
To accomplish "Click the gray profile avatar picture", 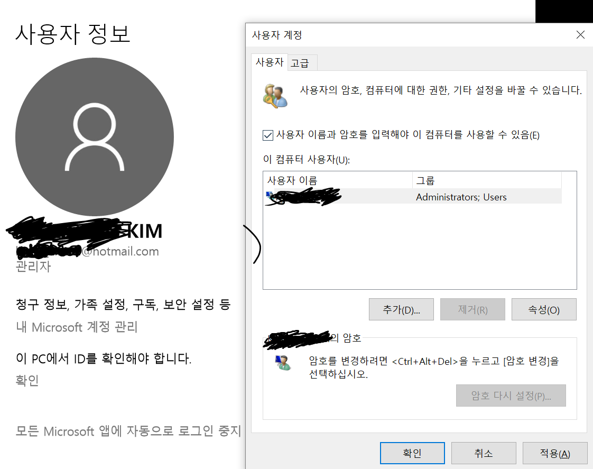I will pyautogui.click(x=95, y=137).
